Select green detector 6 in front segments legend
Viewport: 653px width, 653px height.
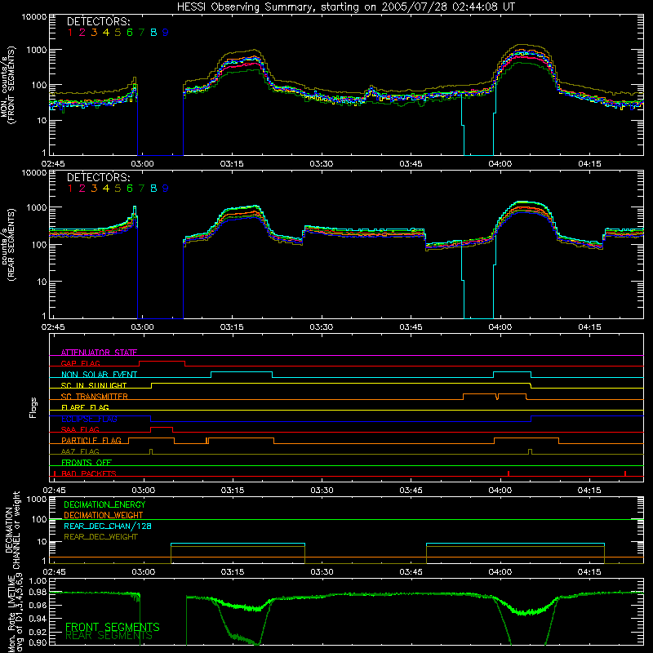click(x=130, y=33)
